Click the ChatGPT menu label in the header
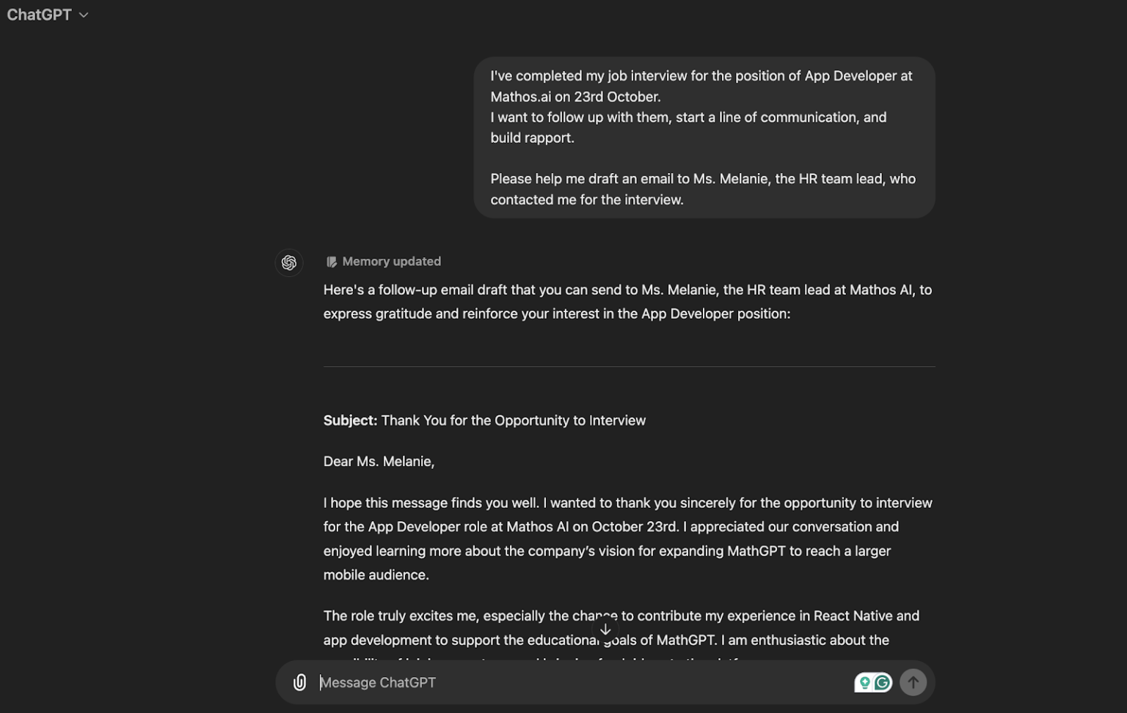1127x713 pixels. pos(40,14)
